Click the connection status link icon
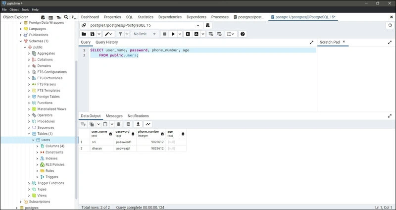The image size is (396, 210). coord(84,25)
